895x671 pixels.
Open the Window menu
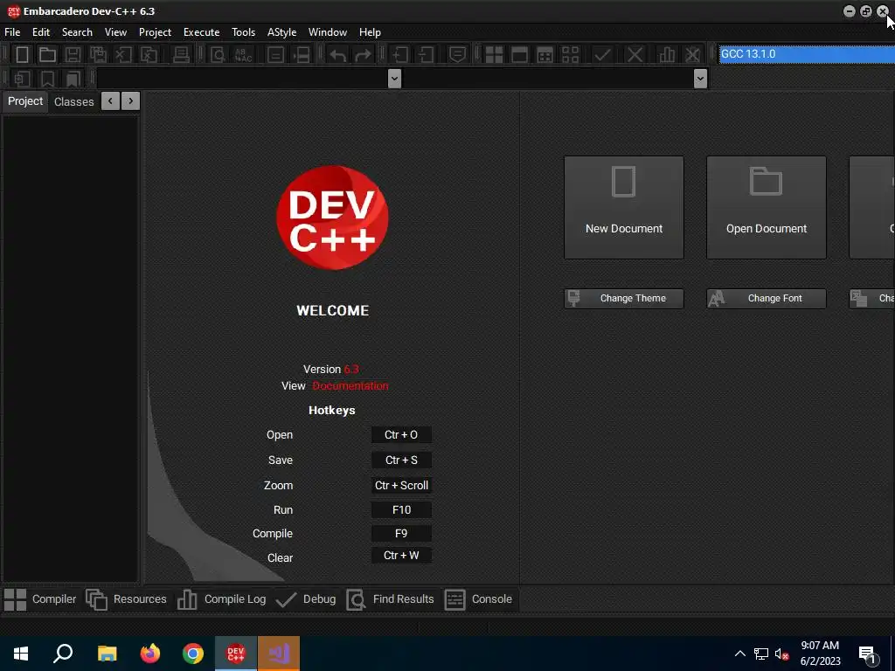pos(328,32)
